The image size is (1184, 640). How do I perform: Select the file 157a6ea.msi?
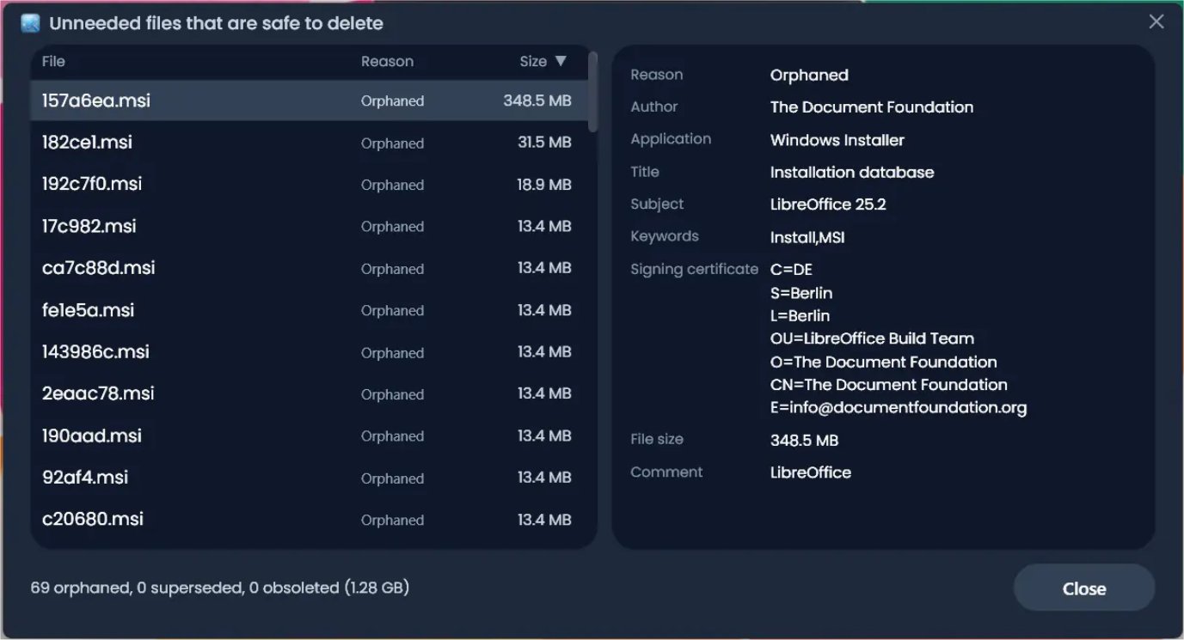coord(310,101)
